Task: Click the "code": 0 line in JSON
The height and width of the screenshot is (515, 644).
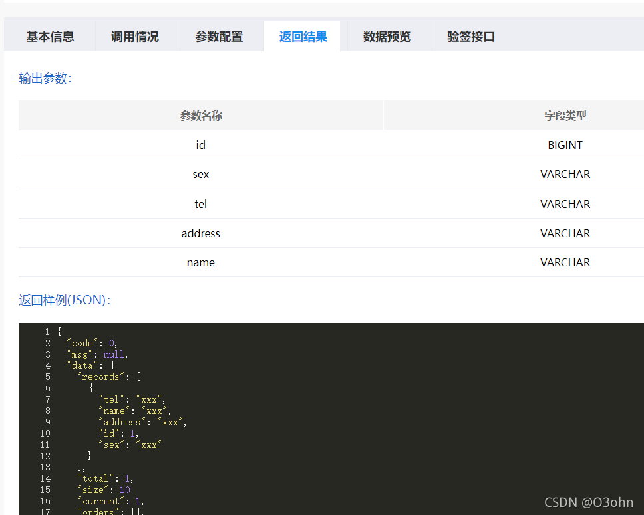Action: coord(92,343)
